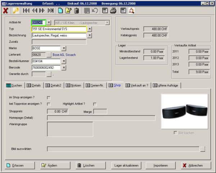This screenshot has width=216, height=173.
Task: Click the trash can delete icon
Action: (76, 11)
